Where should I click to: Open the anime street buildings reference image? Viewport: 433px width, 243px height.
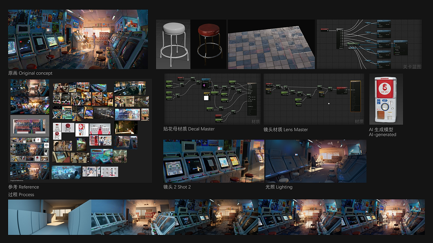[128, 114]
